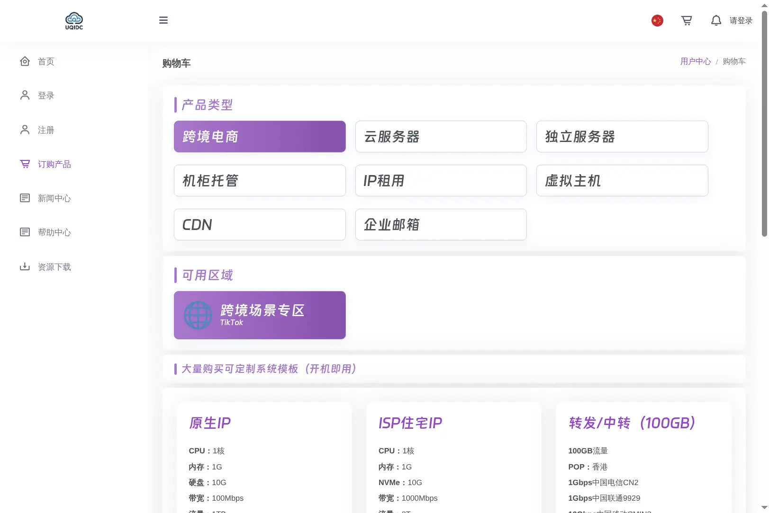Open the shopping cart icon in header
The height and width of the screenshot is (513, 769).
[x=687, y=20]
